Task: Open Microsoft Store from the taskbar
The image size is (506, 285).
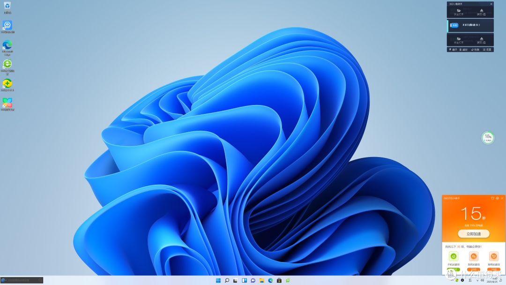Action: [x=279, y=280]
